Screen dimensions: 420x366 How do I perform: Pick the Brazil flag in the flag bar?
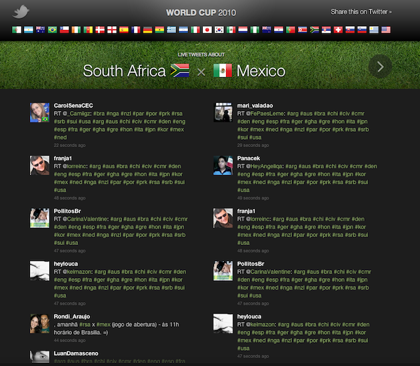53,30
